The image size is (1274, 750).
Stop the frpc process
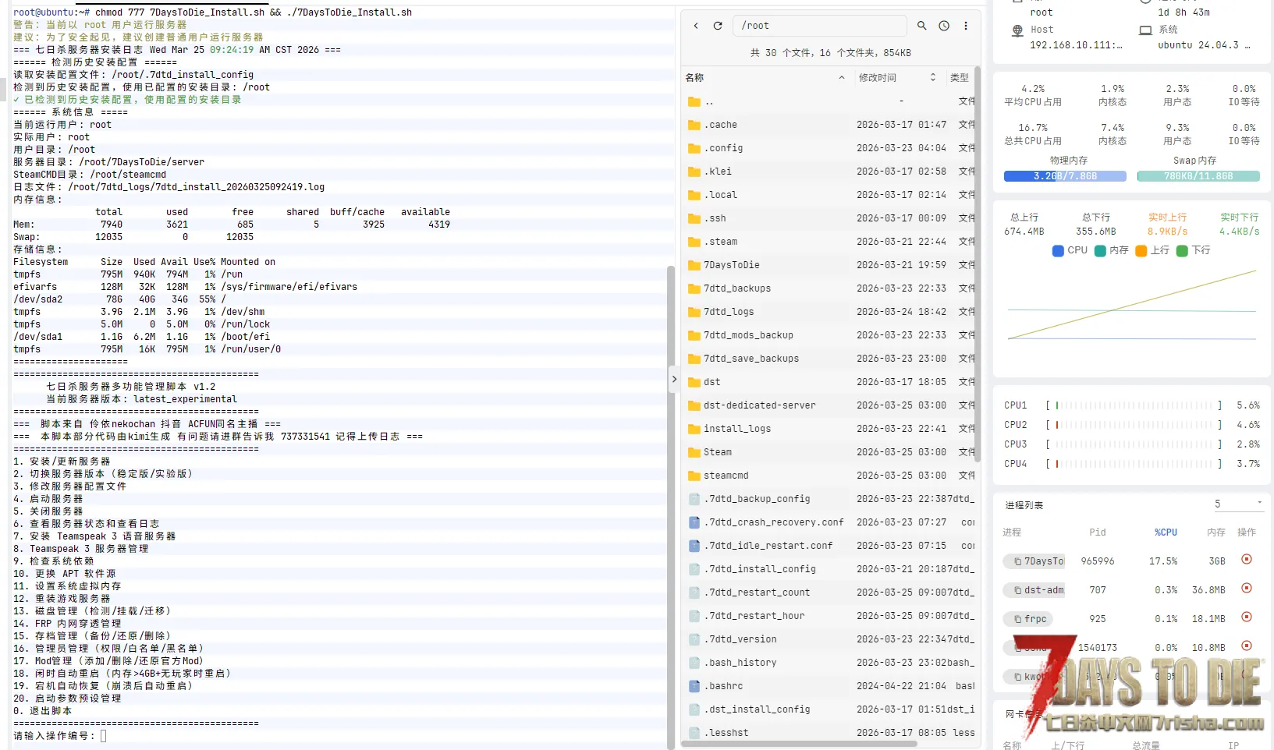coord(1246,617)
